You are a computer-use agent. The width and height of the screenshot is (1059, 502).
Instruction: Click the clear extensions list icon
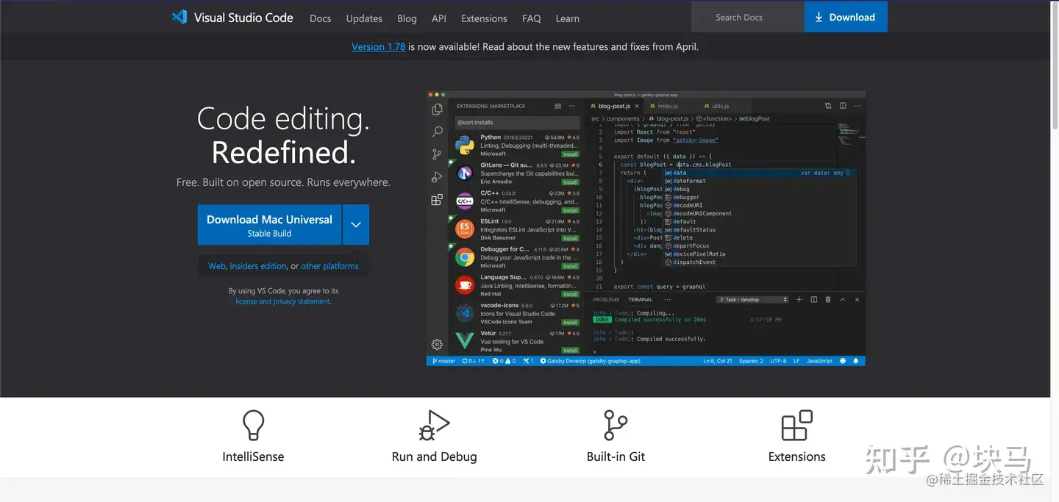point(557,106)
